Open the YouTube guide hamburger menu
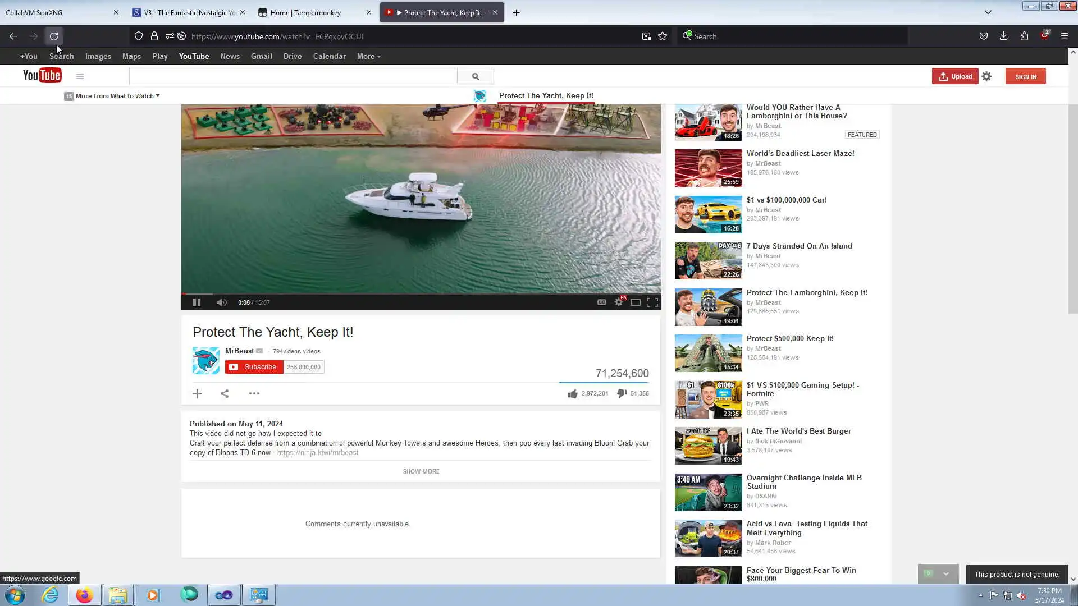This screenshot has height=606, width=1078. 80,76
